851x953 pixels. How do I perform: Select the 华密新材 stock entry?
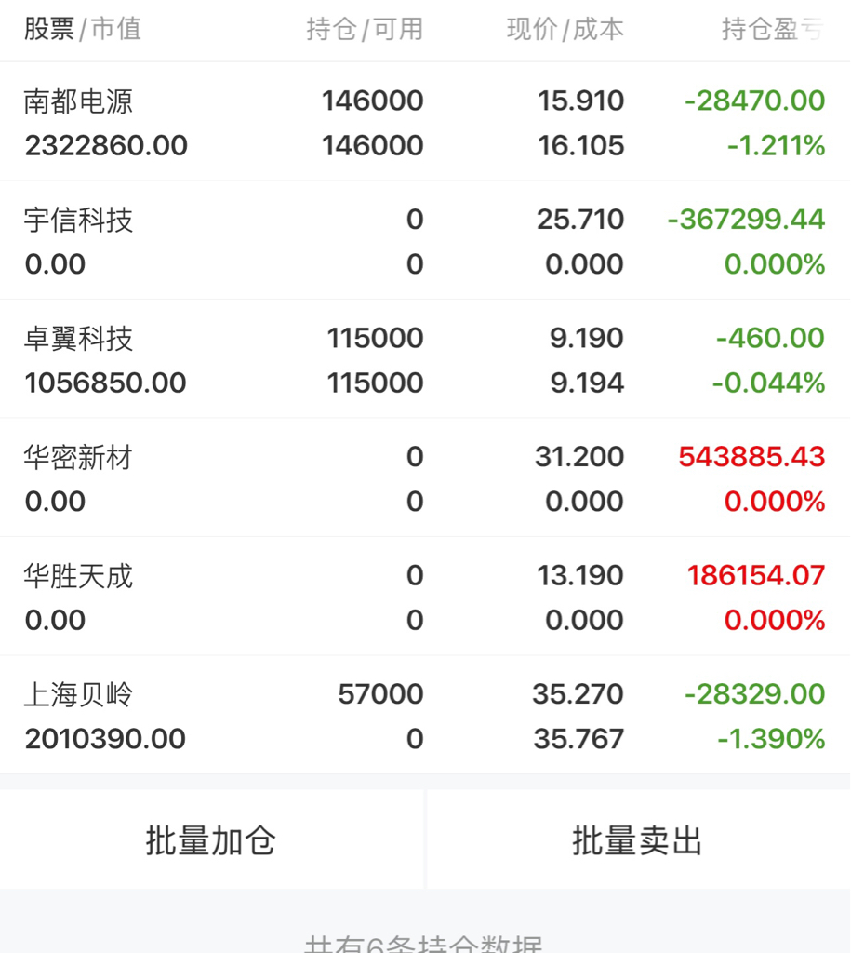[425, 477]
